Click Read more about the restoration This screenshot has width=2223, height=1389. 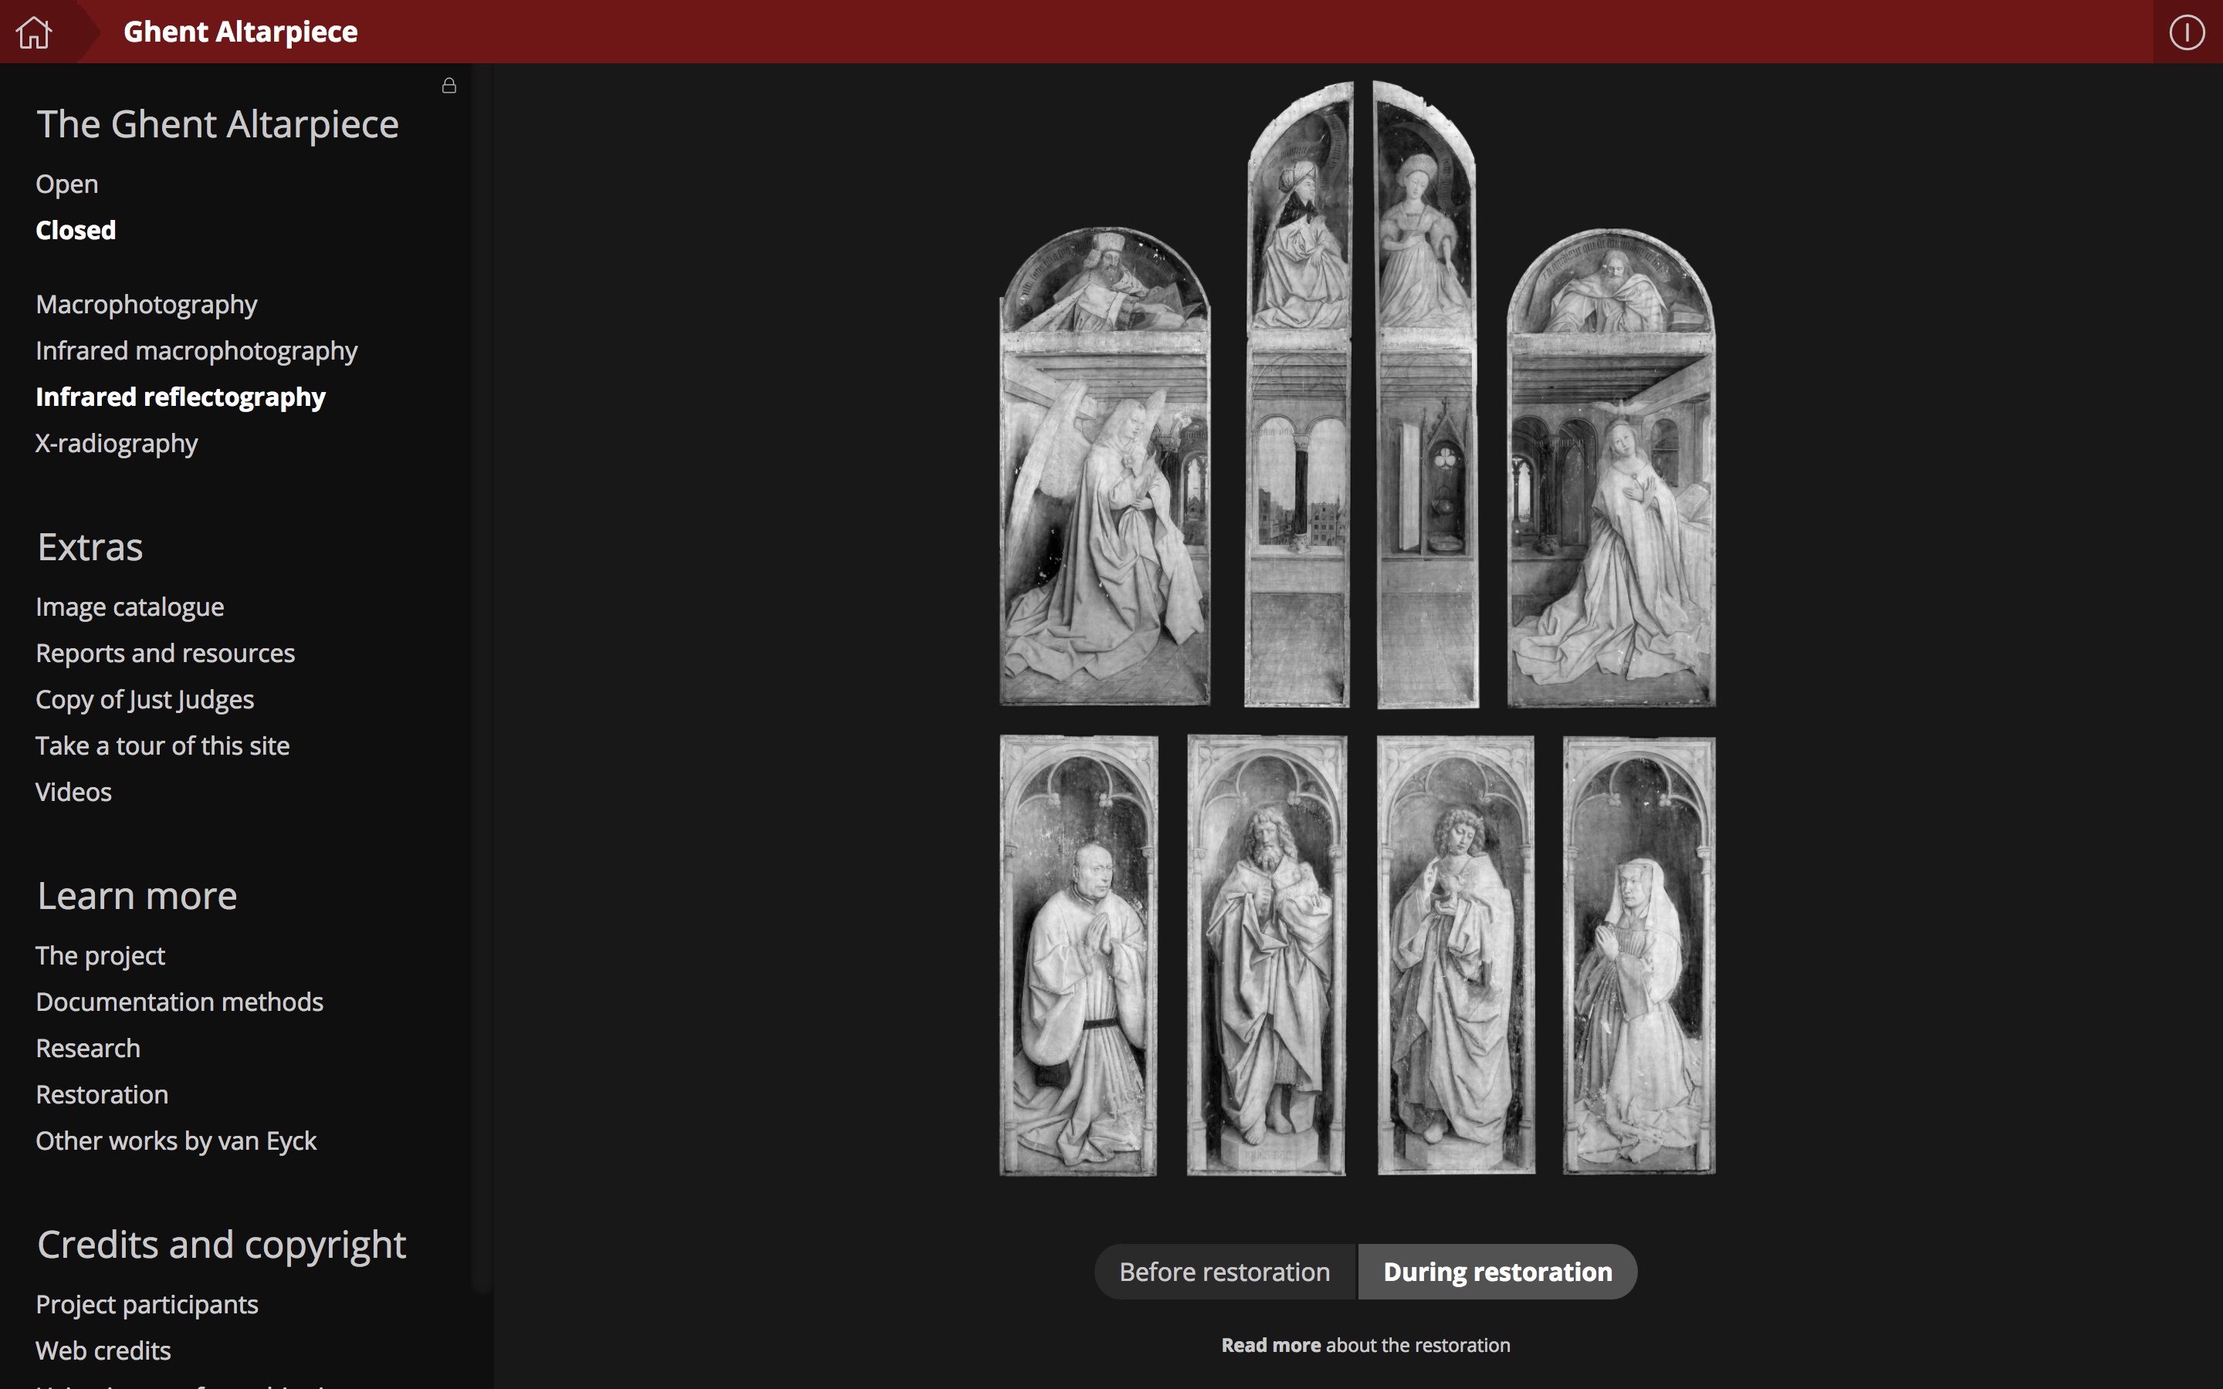tap(1365, 1345)
